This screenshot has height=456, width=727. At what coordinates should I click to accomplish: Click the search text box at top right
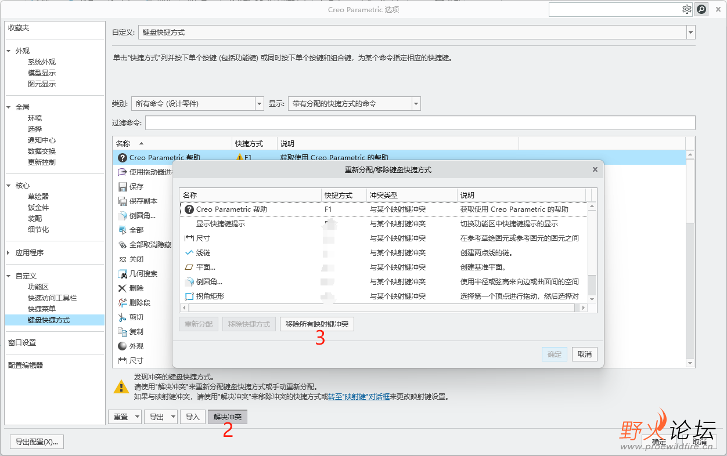(x=616, y=9)
